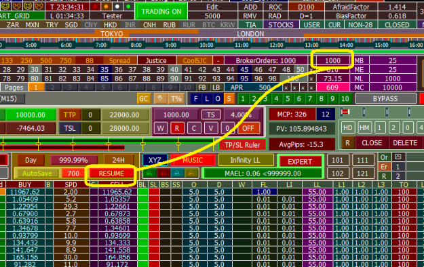The height and width of the screenshot is (267, 424).
Task: Click the ADD button
Action: (250, 7)
